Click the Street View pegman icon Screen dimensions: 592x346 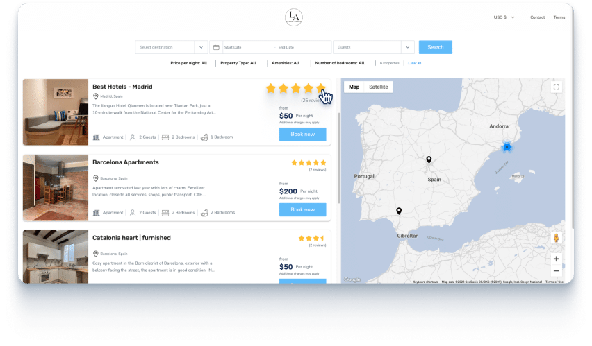coord(556,238)
